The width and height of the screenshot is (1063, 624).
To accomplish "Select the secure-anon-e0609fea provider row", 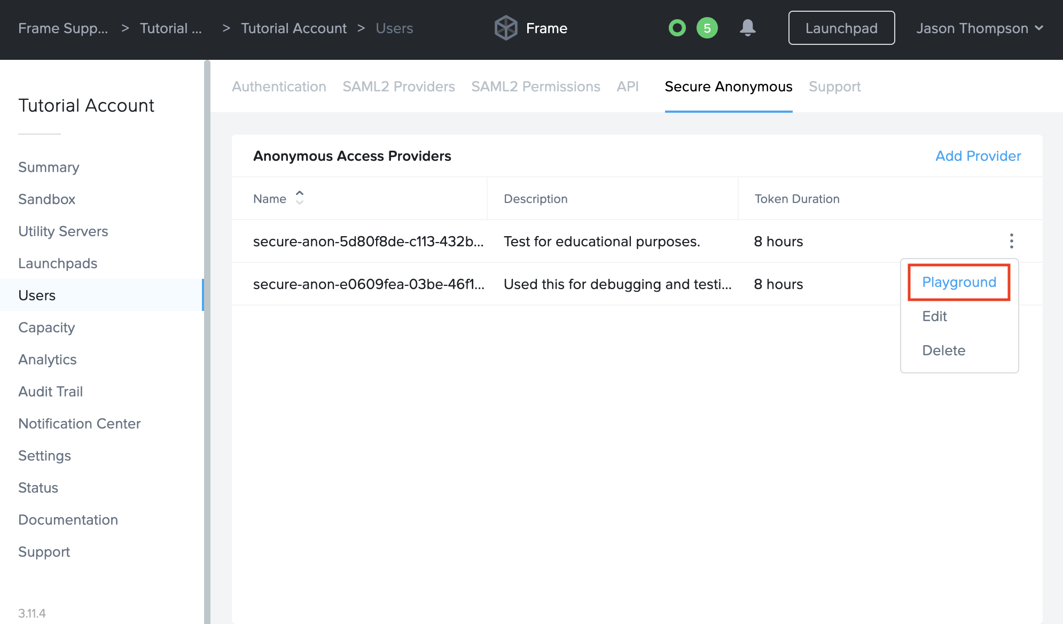I will (x=369, y=284).
